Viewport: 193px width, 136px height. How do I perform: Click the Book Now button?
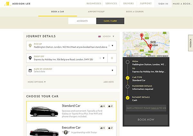146,120
